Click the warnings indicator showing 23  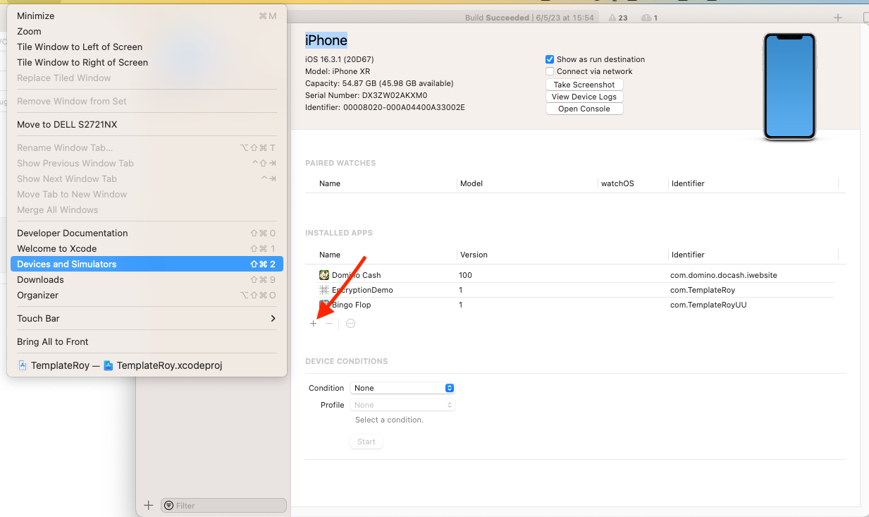[618, 18]
